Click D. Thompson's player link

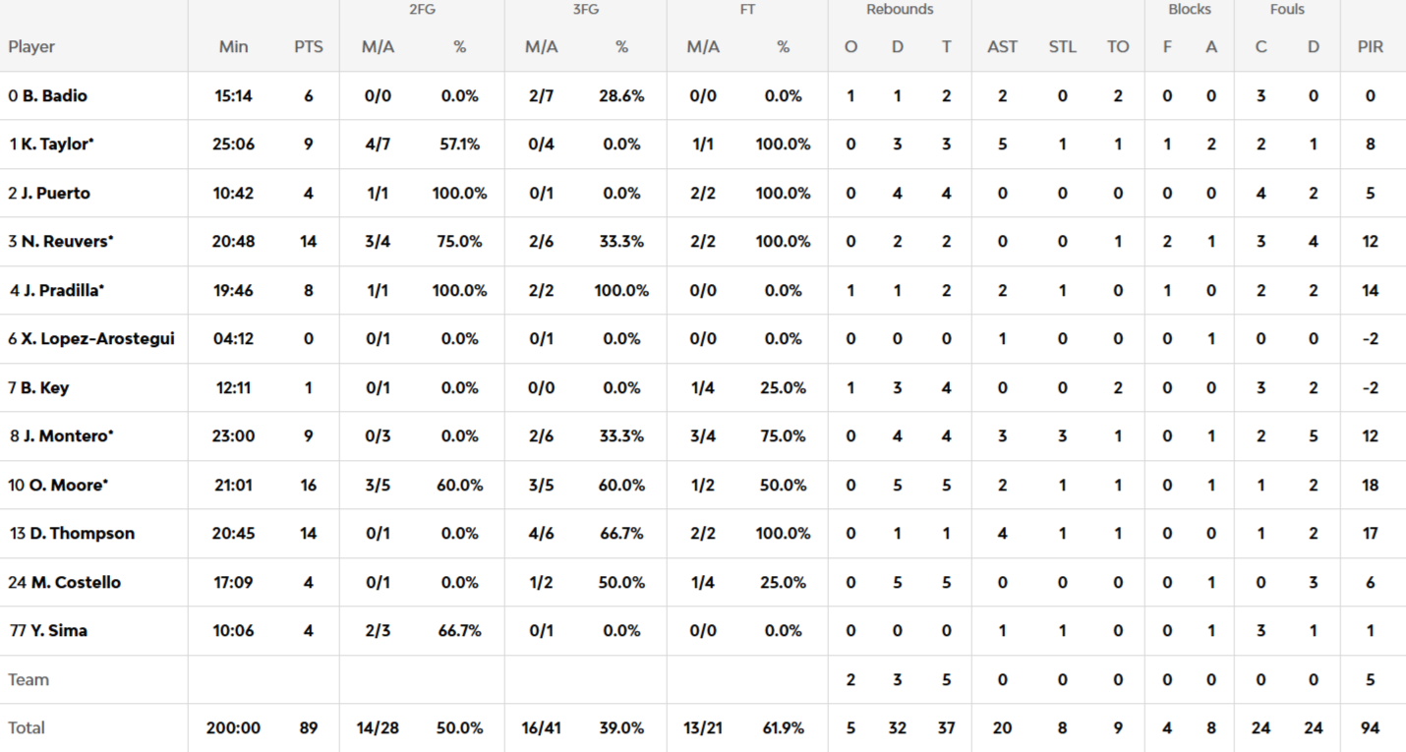point(82,534)
